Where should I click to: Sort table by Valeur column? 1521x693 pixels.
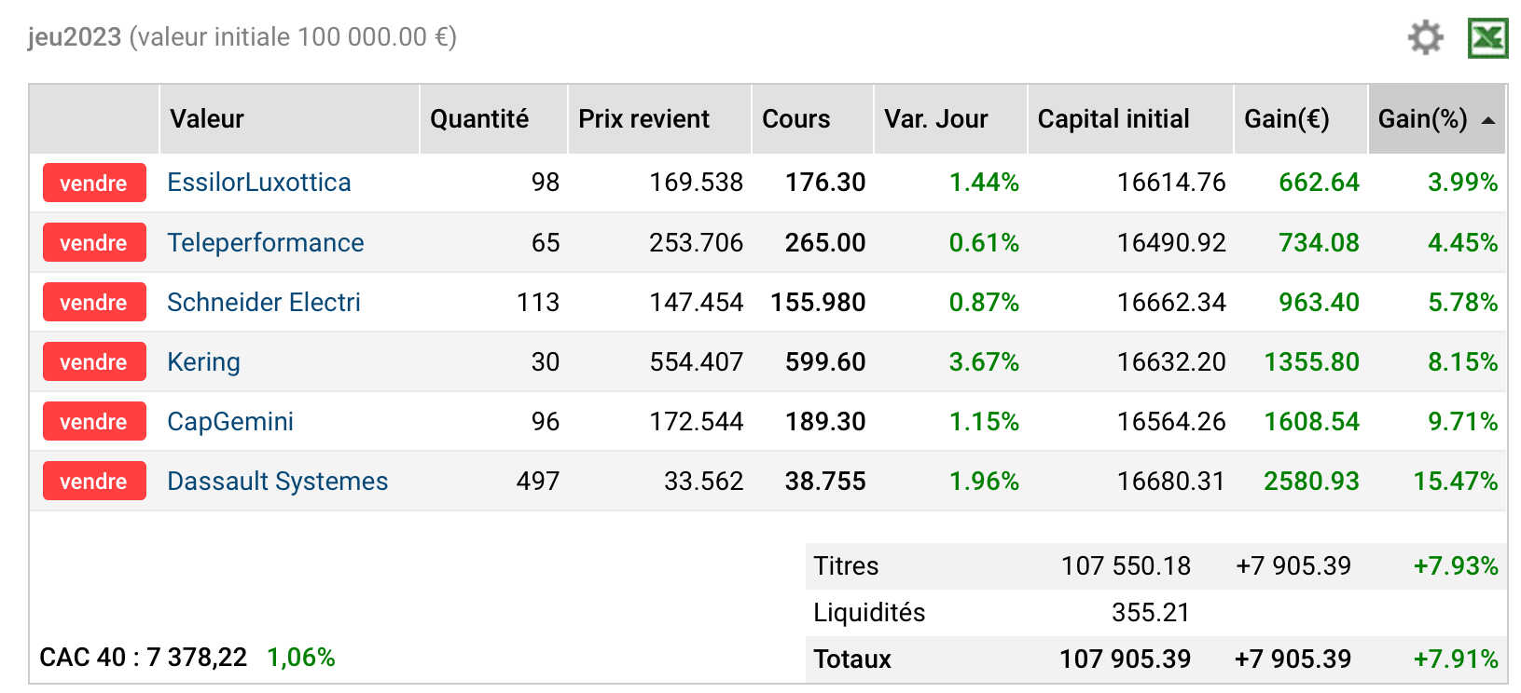click(207, 119)
